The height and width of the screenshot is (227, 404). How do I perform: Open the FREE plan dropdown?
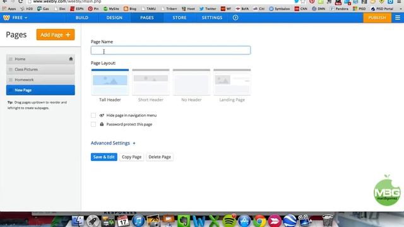click(20, 18)
